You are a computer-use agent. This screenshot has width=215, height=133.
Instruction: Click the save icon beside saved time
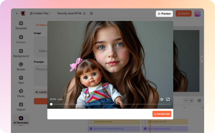coord(91,13)
